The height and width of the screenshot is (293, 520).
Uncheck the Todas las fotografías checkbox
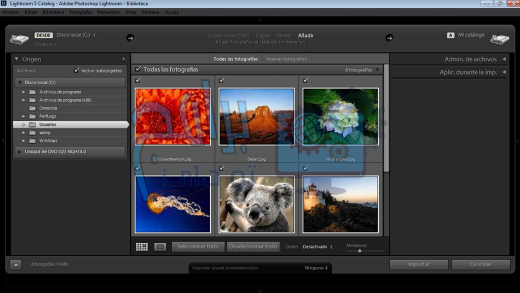pyautogui.click(x=137, y=69)
